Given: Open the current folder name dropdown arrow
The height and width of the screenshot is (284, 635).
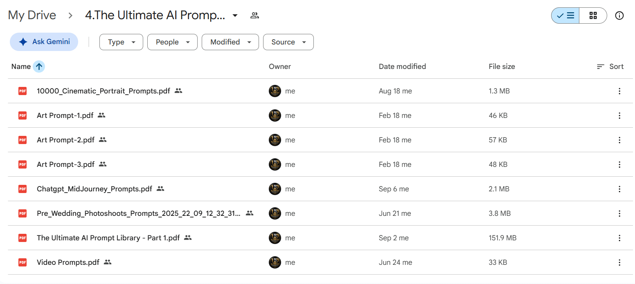Looking at the screenshot, I should pyautogui.click(x=235, y=16).
